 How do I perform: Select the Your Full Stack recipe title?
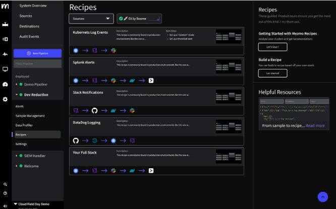coord(85,153)
